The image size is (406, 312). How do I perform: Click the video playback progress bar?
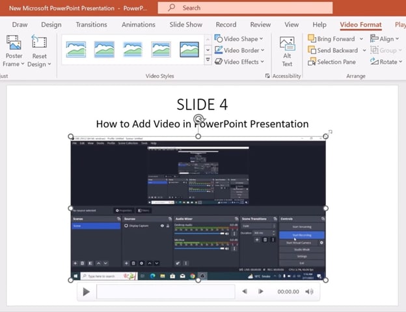pos(166,292)
